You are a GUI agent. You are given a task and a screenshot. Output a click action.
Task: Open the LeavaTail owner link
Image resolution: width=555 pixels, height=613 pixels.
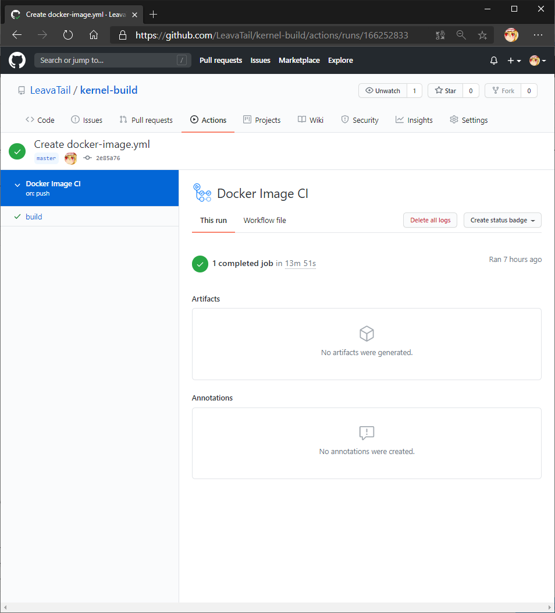pos(51,90)
